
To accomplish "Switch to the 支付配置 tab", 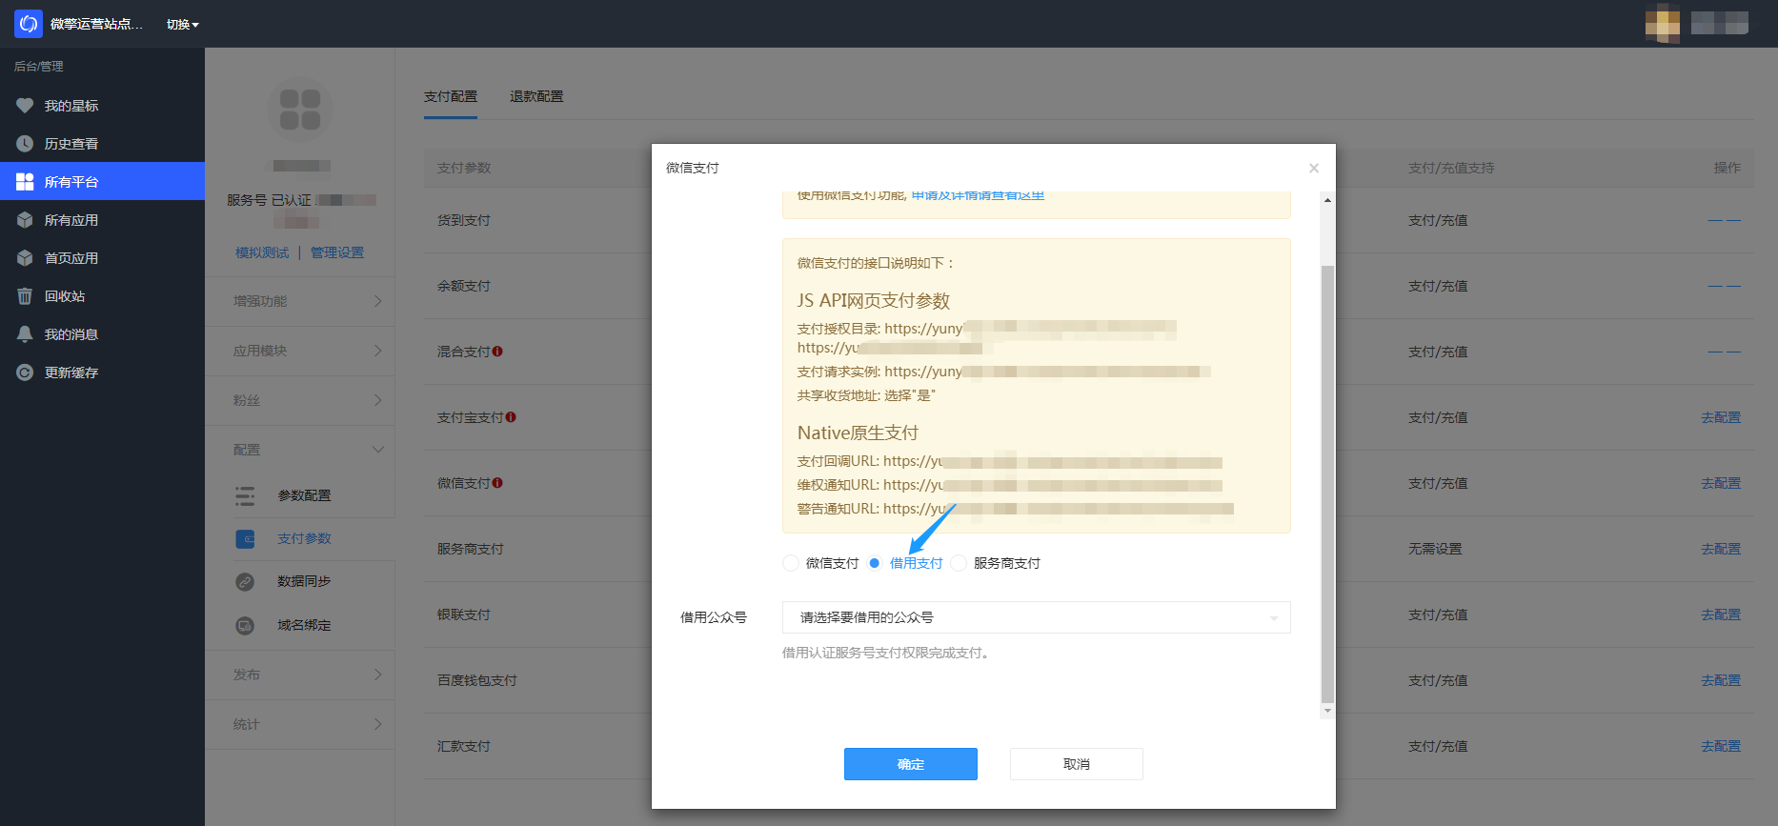I will [451, 96].
